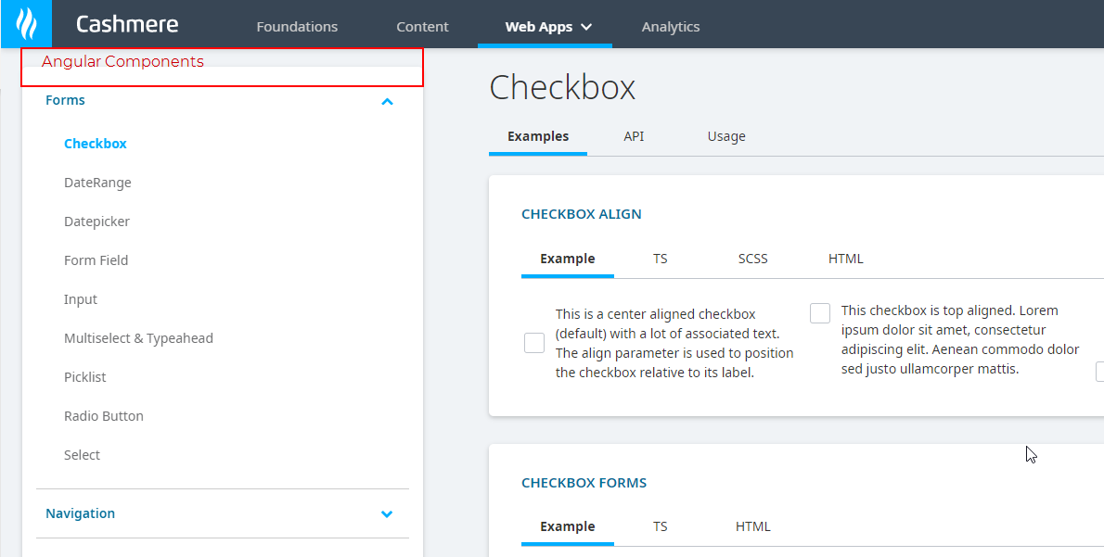Viewport: 1104px width, 557px height.
Task: Switch to the API tab
Action: [x=634, y=136]
